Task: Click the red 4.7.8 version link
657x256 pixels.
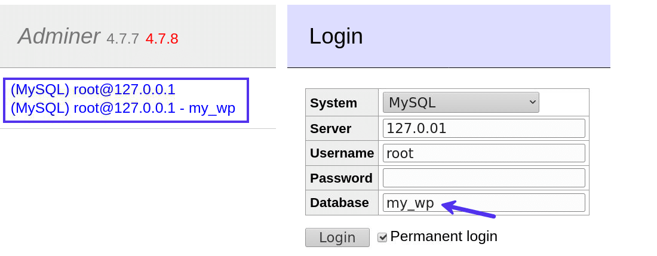Action: 162,39
